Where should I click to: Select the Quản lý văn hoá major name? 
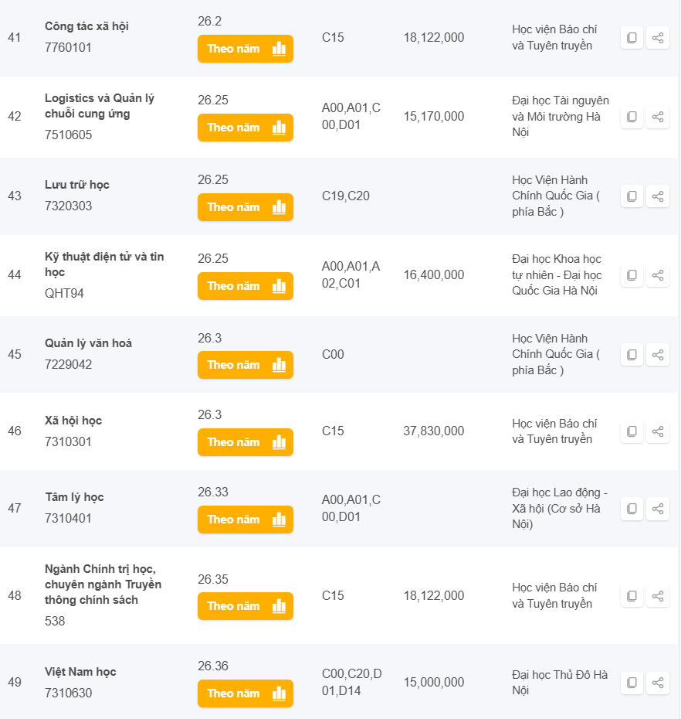[x=88, y=343]
